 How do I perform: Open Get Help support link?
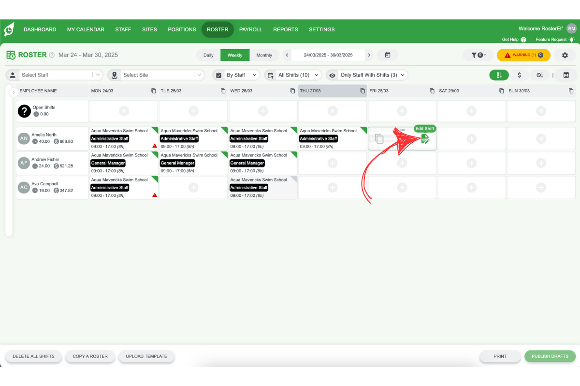510,40
